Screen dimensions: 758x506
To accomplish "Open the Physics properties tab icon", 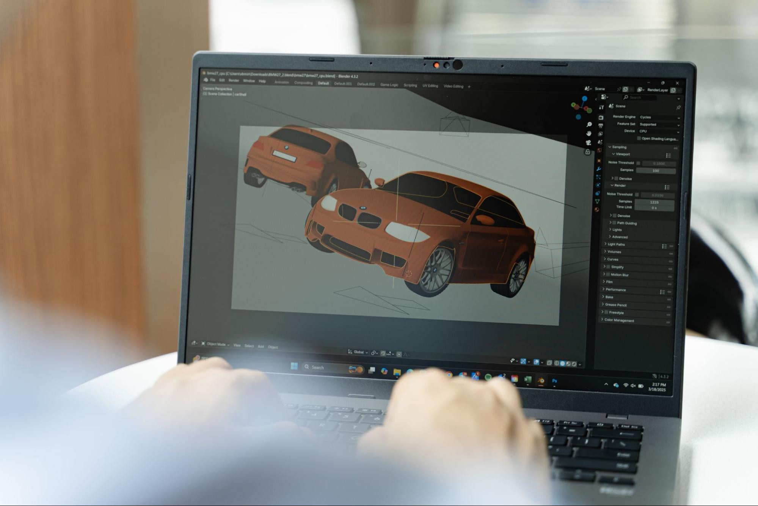I will tap(598, 185).
